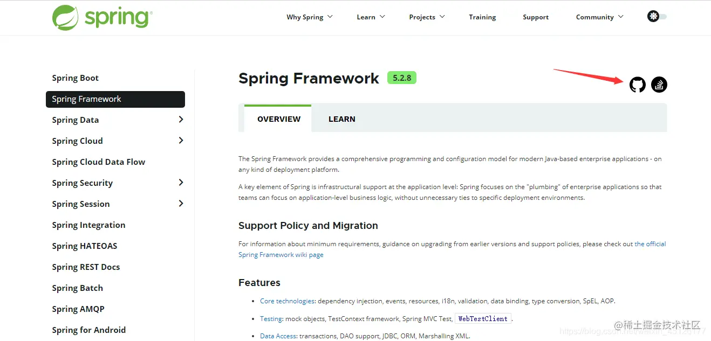The width and height of the screenshot is (711, 341).
Task: Switch to the LEARN tab
Action: coord(341,119)
